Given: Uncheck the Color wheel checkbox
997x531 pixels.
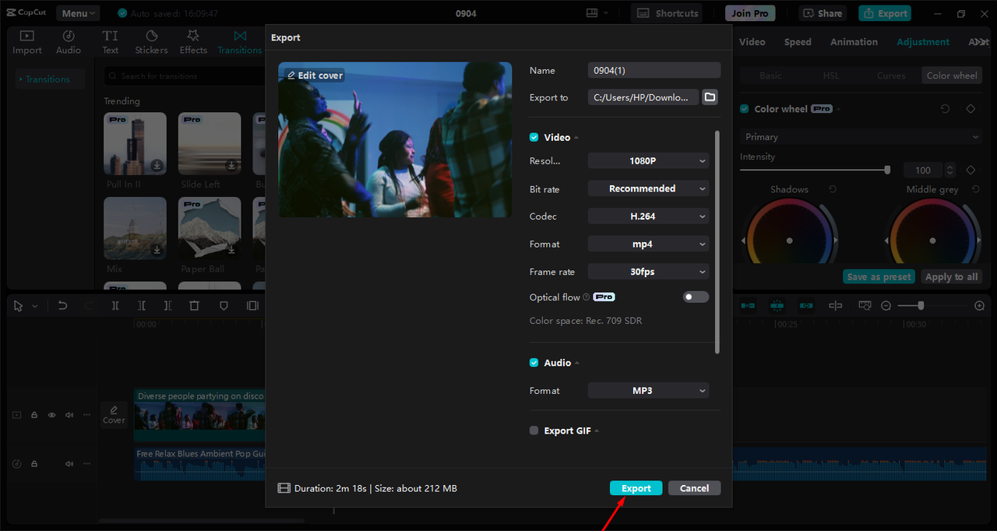Looking at the screenshot, I should point(745,109).
